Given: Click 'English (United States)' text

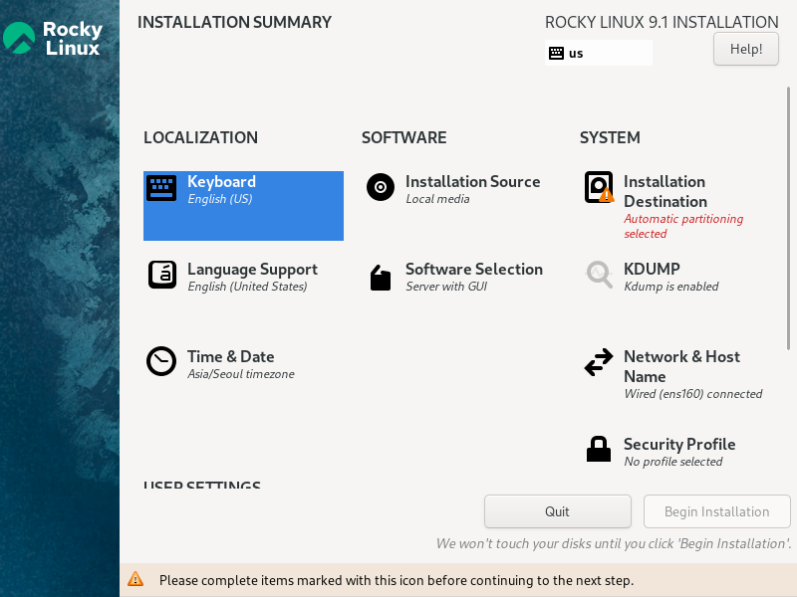Looking at the screenshot, I should (247, 287).
